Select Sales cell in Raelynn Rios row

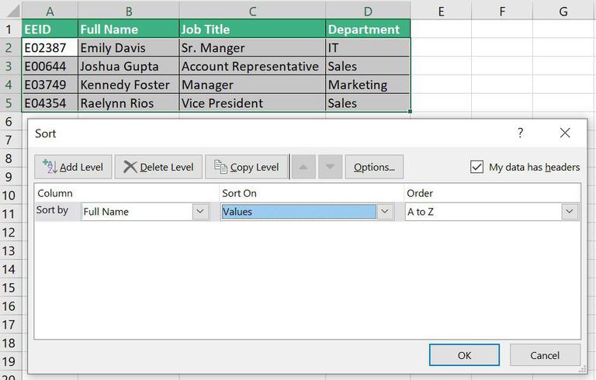click(x=368, y=103)
